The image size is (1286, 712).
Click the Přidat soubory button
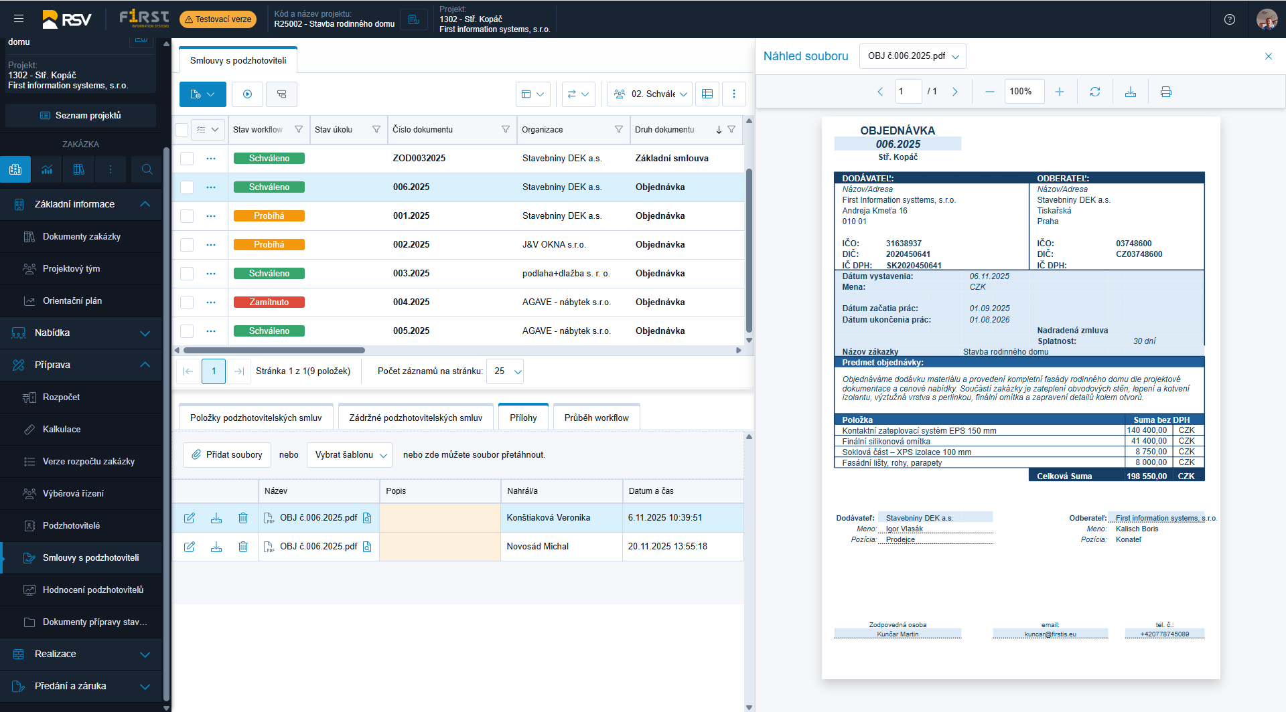pyautogui.click(x=227, y=455)
